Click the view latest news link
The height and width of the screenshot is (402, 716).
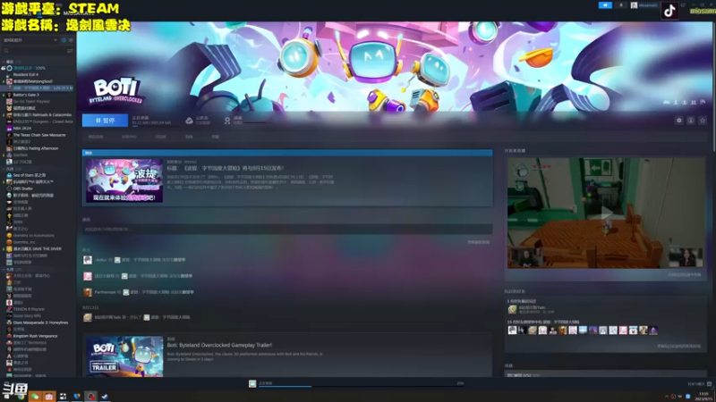(478, 242)
